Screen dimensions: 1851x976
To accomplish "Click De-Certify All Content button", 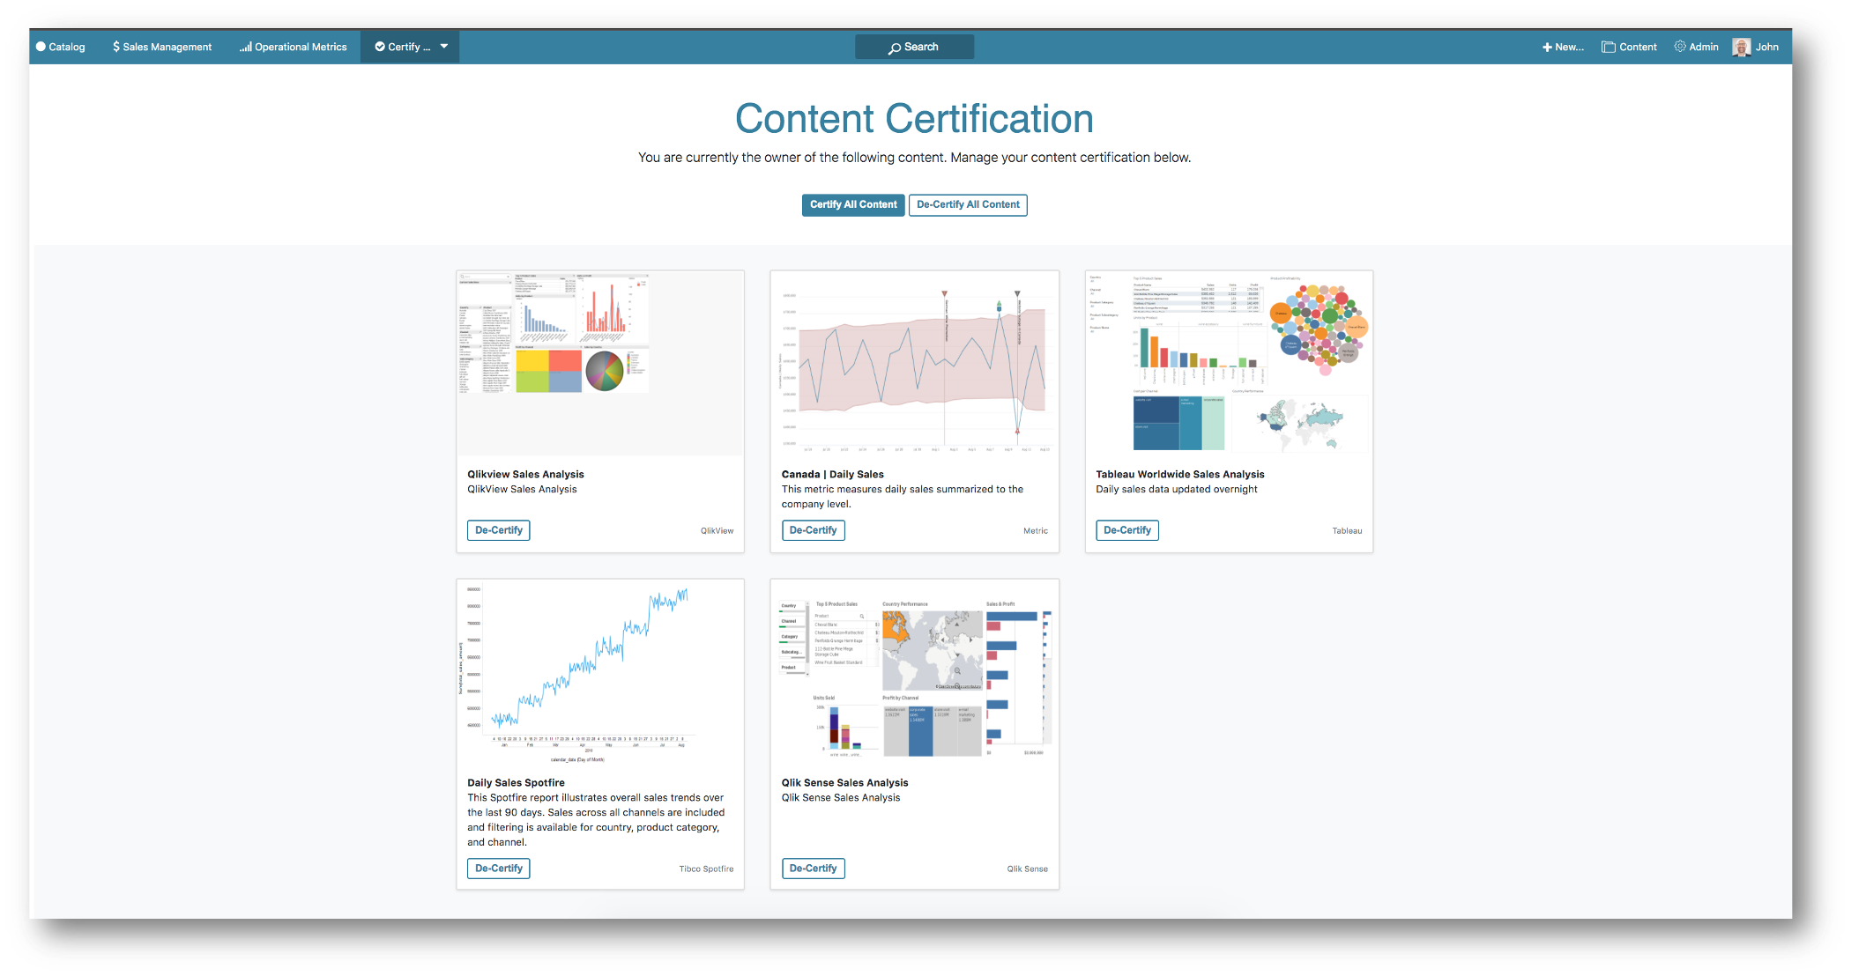I will [x=967, y=204].
